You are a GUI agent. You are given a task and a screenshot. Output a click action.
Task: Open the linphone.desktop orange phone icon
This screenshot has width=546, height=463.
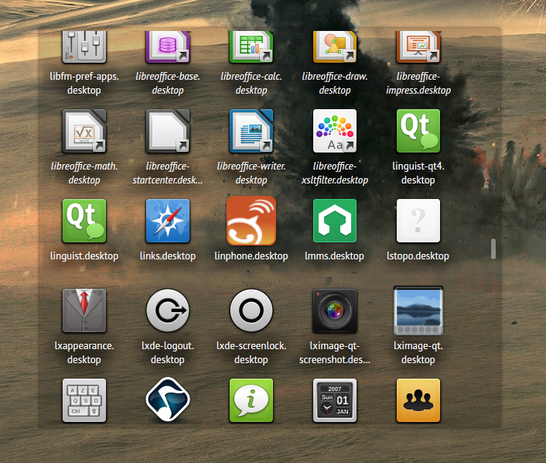(x=251, y=221)
